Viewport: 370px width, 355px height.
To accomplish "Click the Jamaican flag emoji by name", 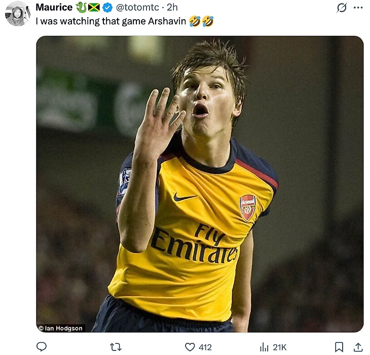I will click(x=94, y=8).
